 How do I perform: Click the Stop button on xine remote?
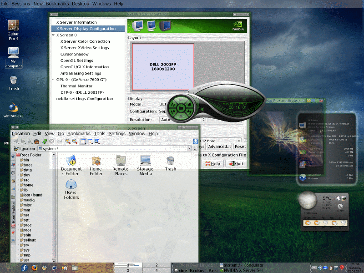(190, 104)
